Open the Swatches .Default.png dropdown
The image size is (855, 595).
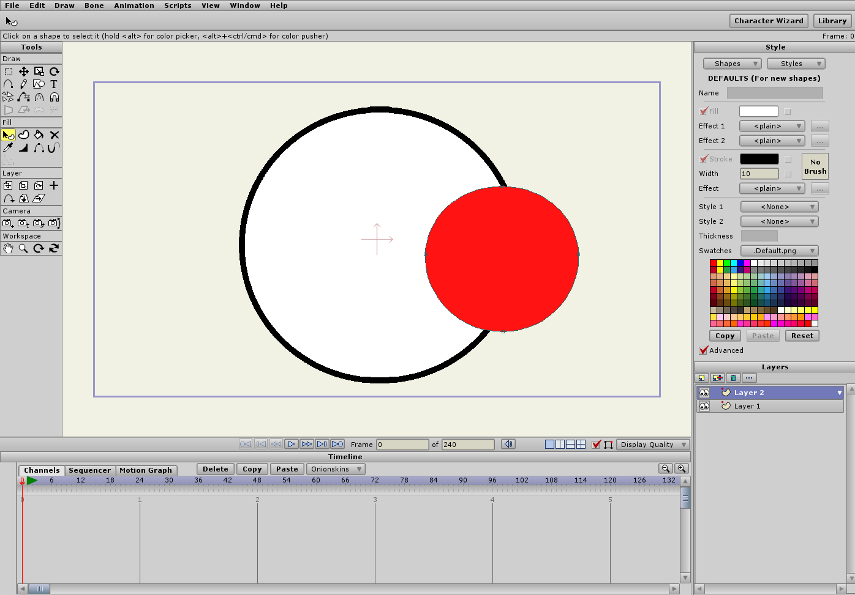pos(779,251)
